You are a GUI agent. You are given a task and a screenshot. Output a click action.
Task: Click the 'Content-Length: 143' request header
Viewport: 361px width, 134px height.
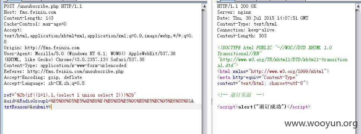pyautogui.click(x=29, y=18)
